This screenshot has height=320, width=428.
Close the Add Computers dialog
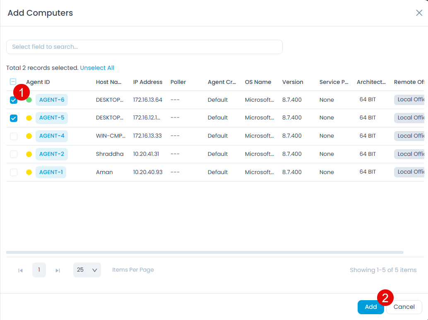click(x=419, y=13)
